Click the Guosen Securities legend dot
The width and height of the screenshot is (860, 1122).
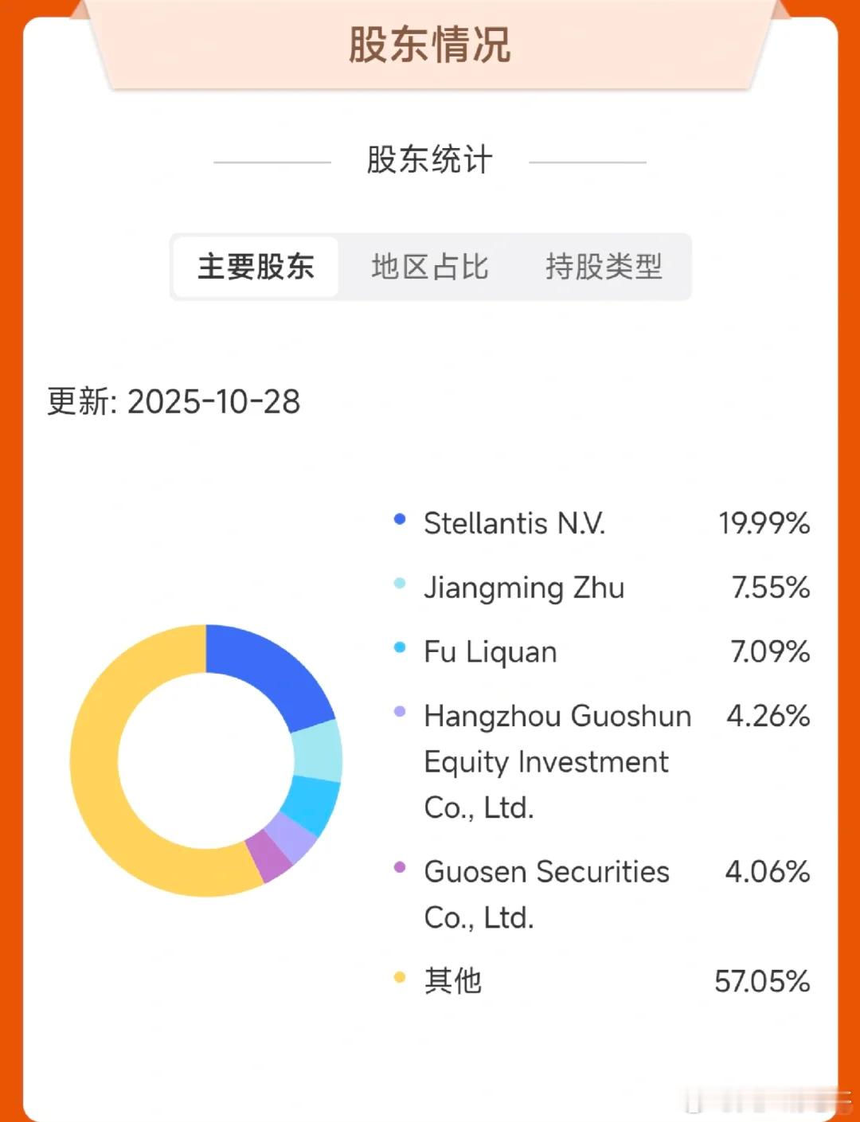pyautogui.click(x=400, y=867)
